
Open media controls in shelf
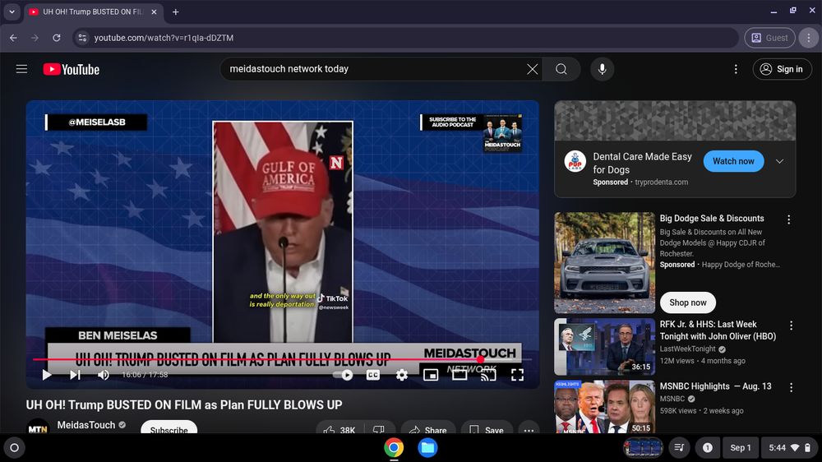coord(679,448)
